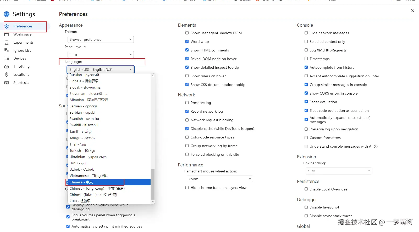Image resolution: width=419 pixels, height=232 pixels.
Task: Toggle Reveal DOM node on hover
Action: (x=187, y=59)
